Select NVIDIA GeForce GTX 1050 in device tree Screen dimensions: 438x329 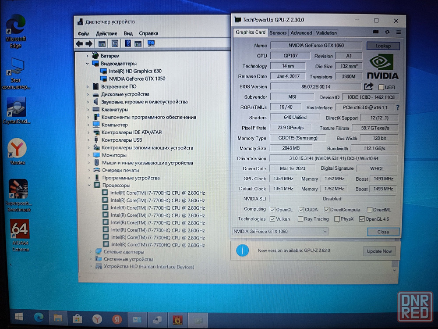137,79
